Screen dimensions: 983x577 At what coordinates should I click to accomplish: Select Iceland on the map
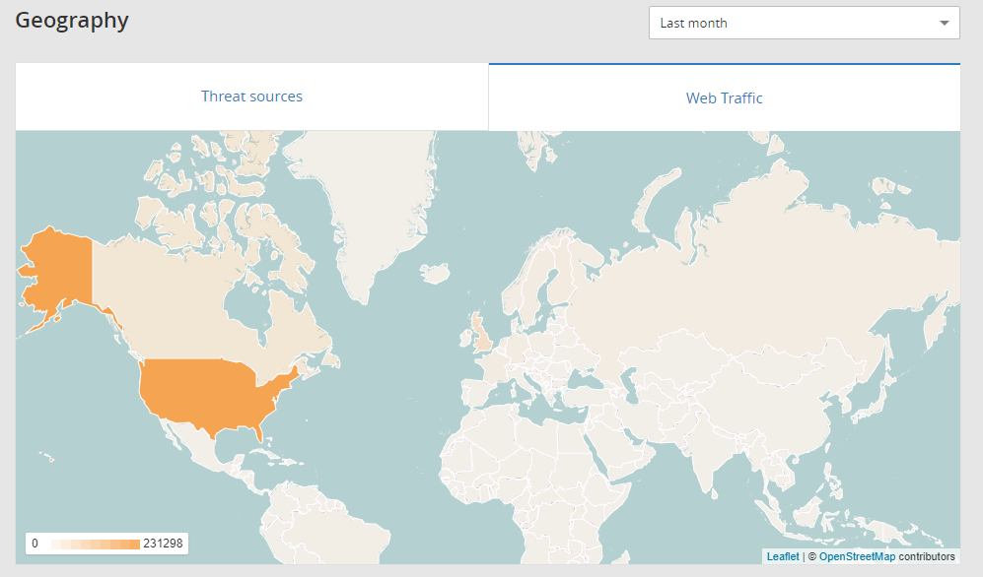(x=435, y=274)
